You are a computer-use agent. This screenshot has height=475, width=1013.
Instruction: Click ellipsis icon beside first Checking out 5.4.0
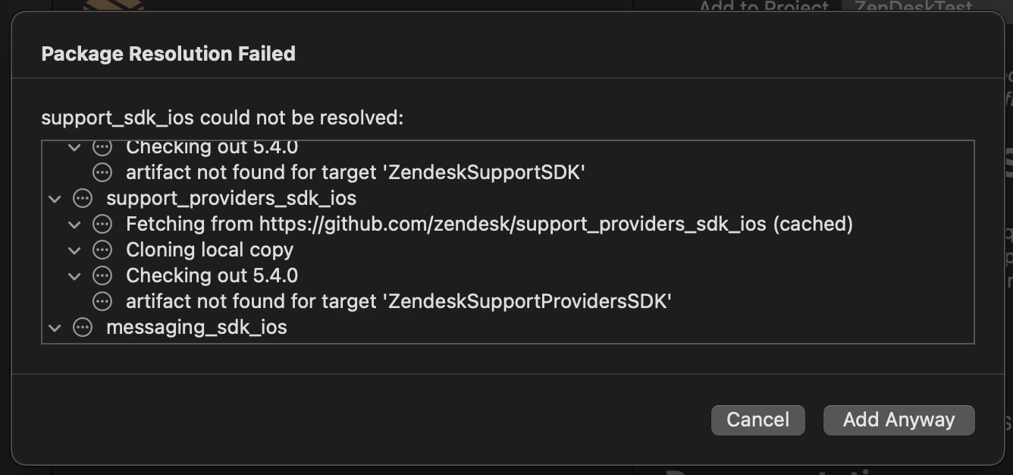pyautogui.click(x=102, y=147)
